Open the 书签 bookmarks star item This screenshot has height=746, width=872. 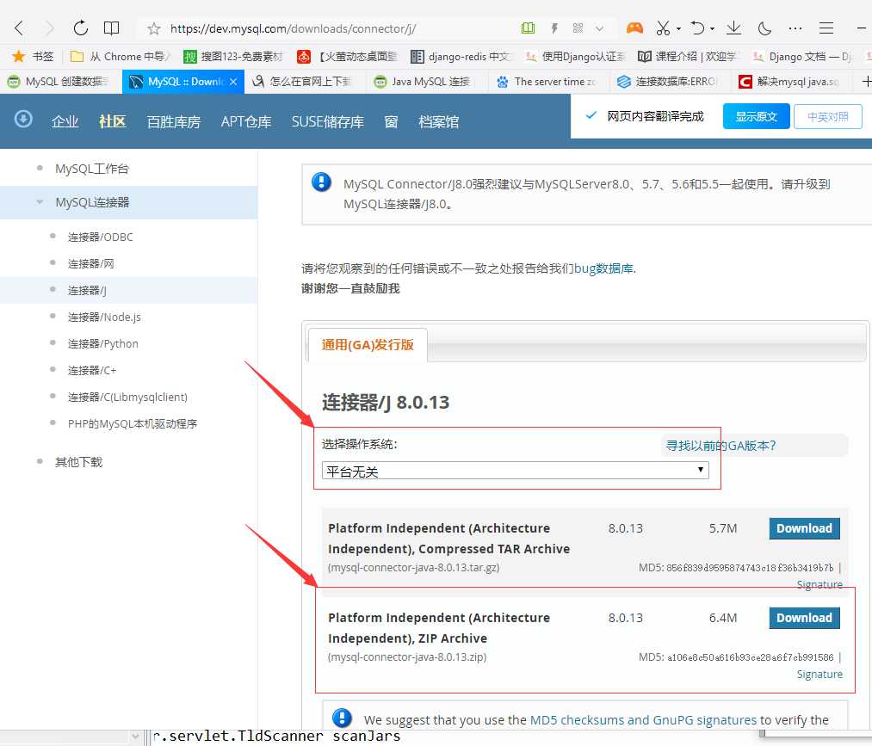[x=34, y=56]
